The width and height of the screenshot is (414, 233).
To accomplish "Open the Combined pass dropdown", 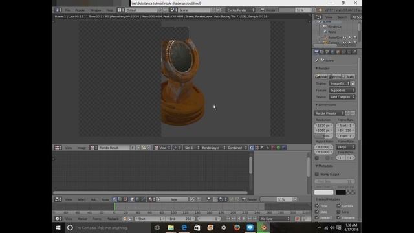I will click(237, 148).
